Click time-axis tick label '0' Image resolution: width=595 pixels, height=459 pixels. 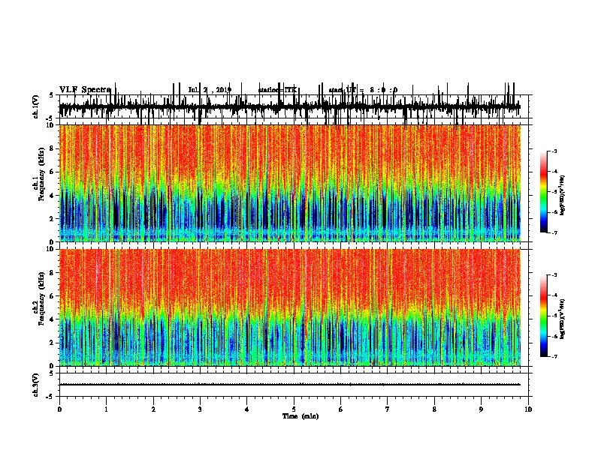point(59,409)
